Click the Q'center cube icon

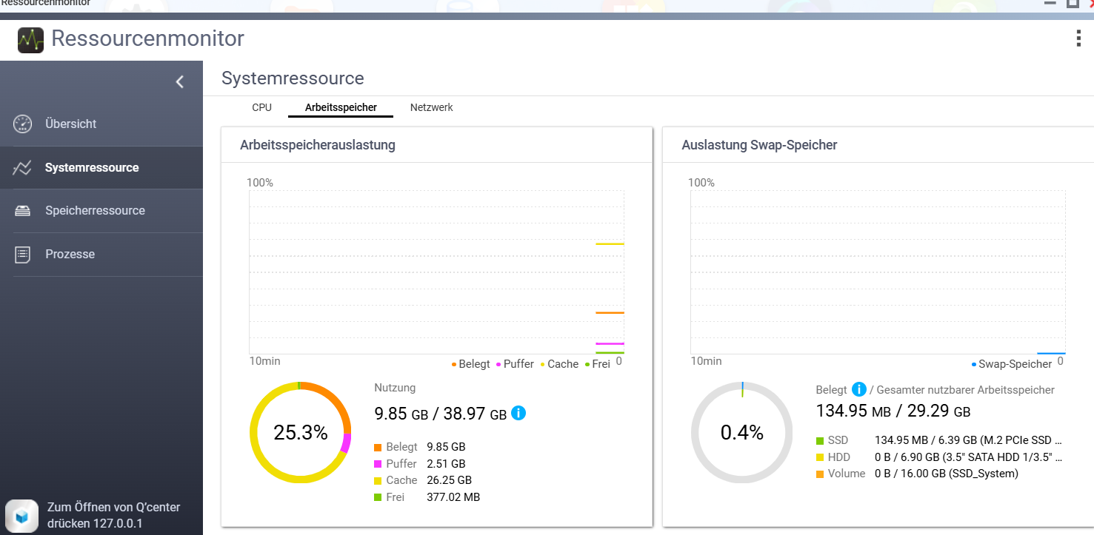point(21,515)
